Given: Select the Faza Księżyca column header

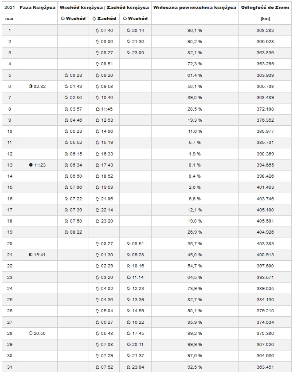Looking at the screenshot, I should point(37,8).
